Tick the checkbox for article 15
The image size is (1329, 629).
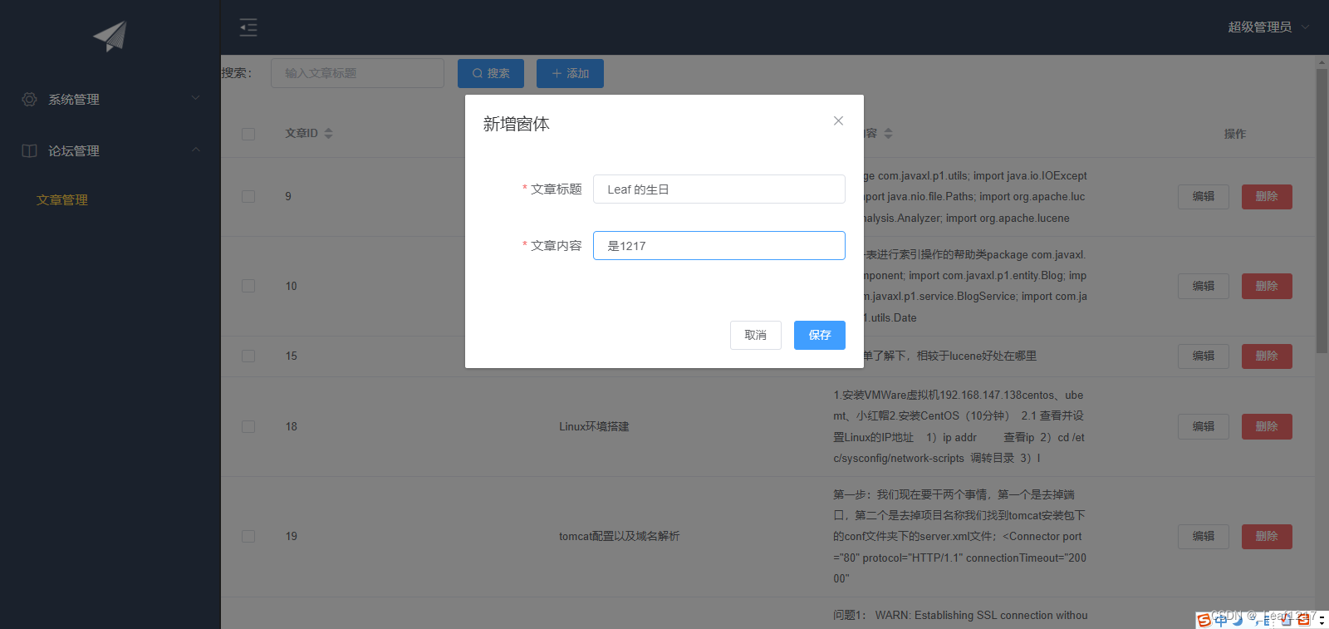(x=248, y=356)
